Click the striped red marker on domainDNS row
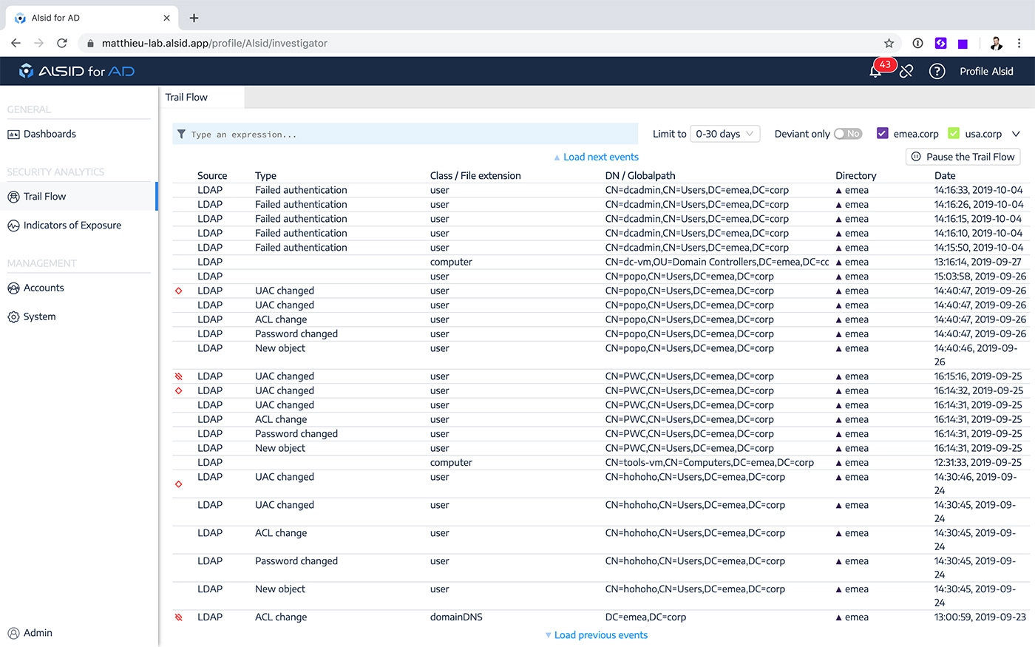The image size is (1035, 647). coord(178,617)
